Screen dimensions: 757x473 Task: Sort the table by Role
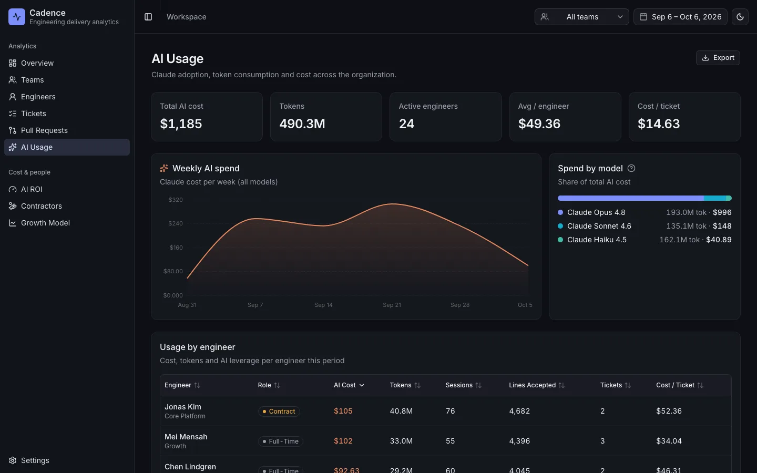(x=269, y=385)
